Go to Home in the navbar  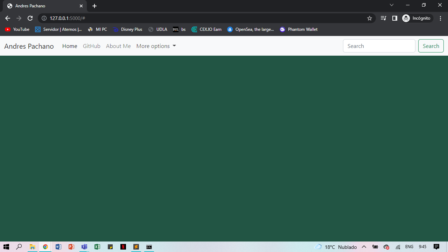point(70,46)
